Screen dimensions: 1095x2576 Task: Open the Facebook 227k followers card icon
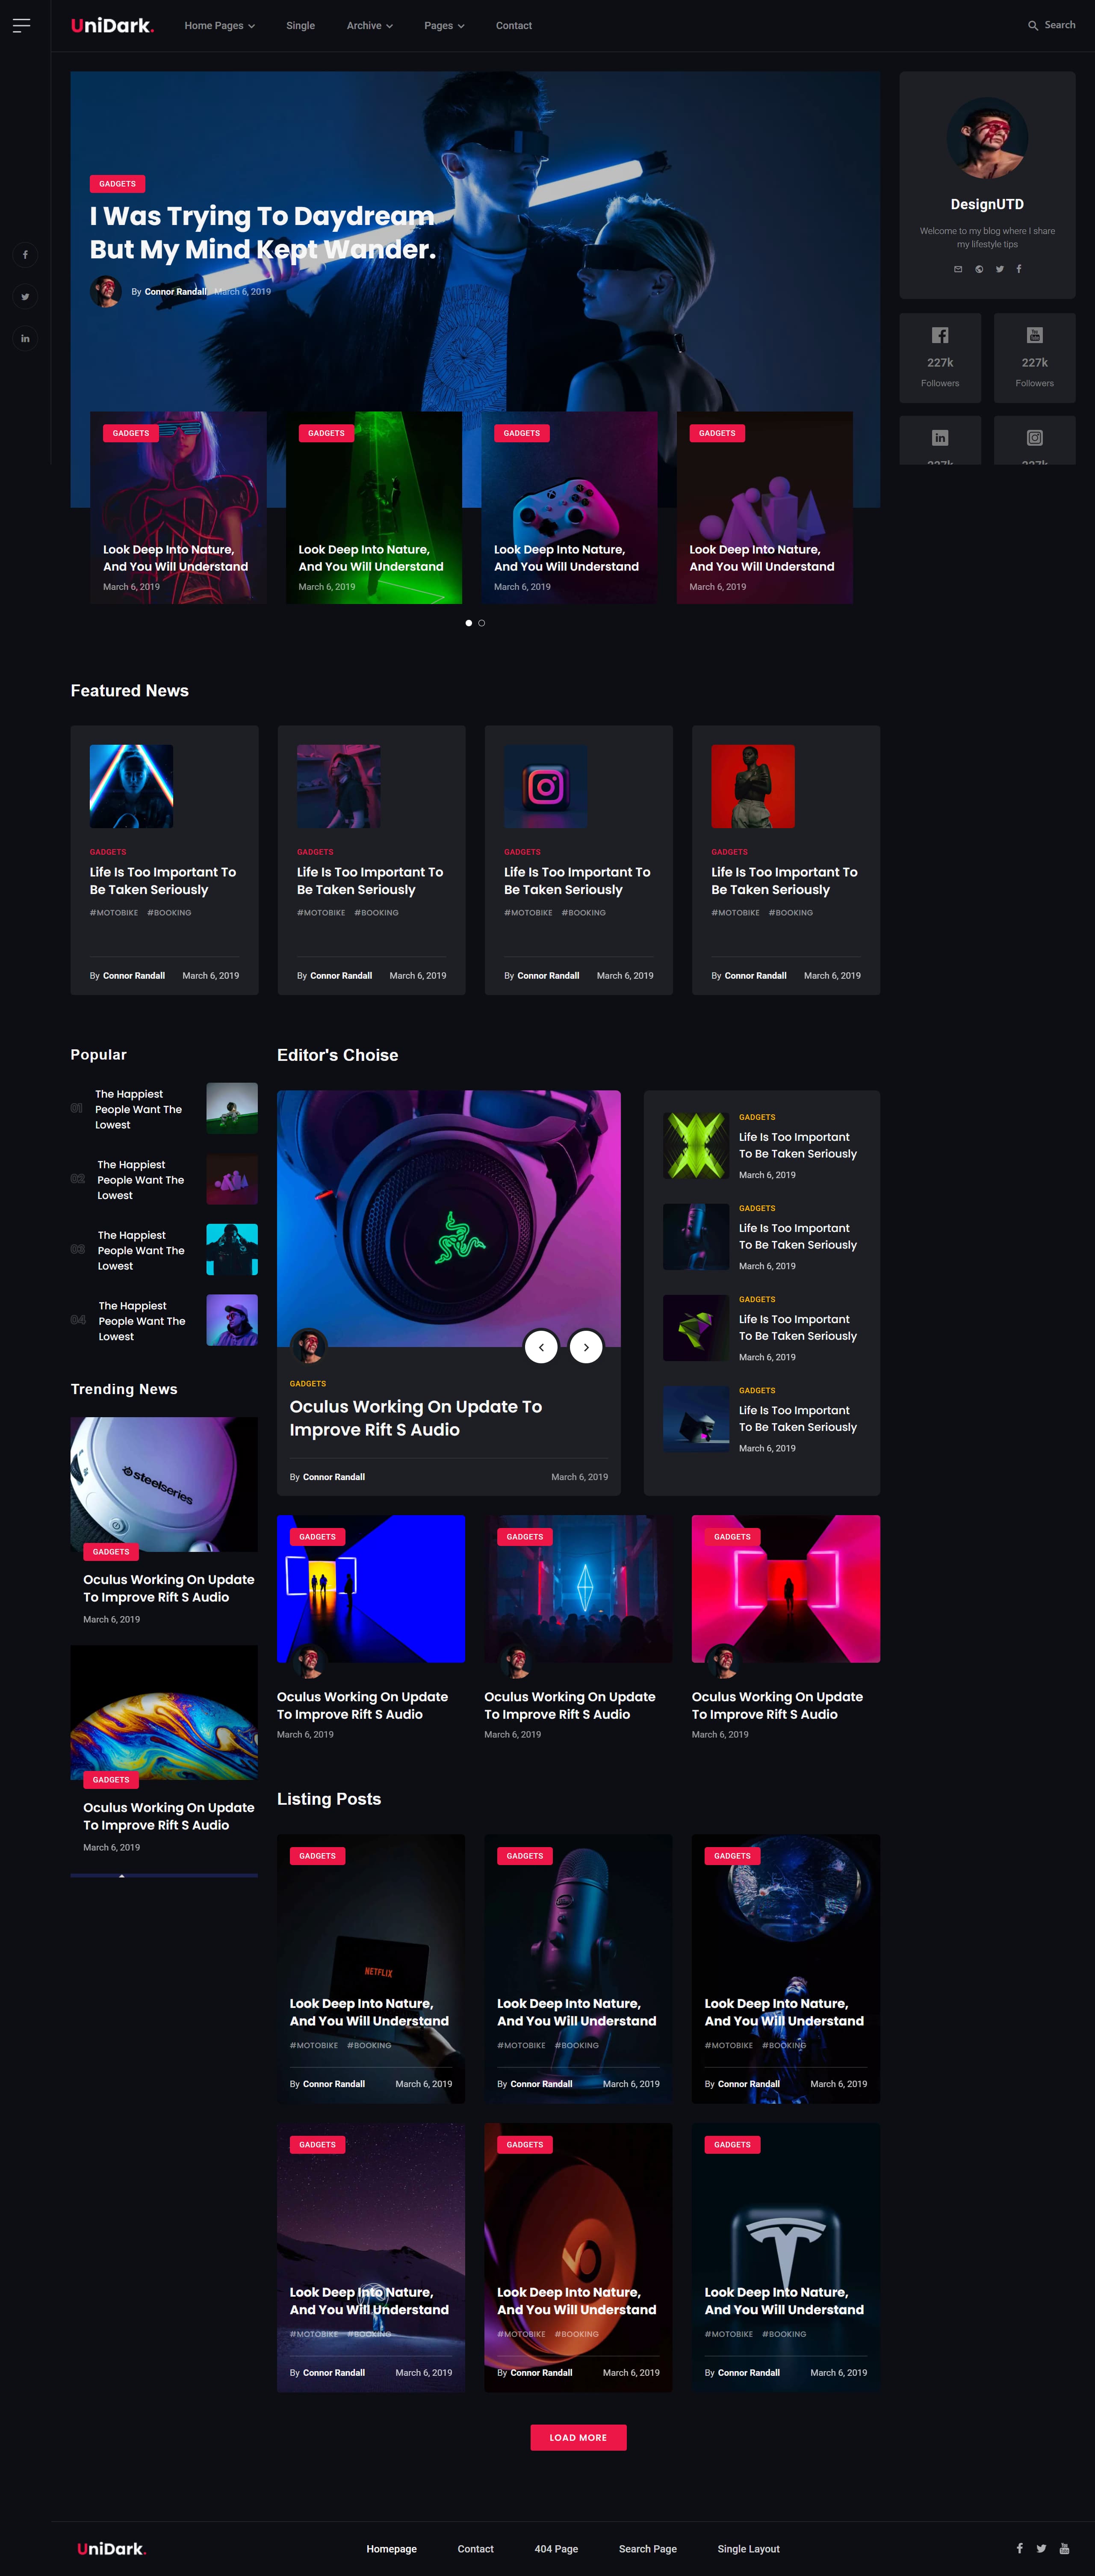(940, 335)
